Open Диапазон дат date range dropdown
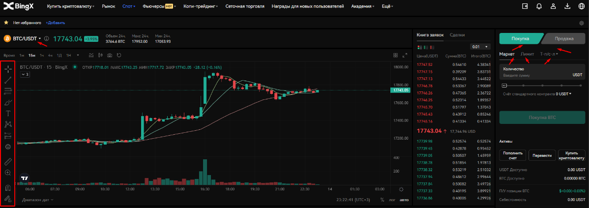 click(x=37, y=200)
